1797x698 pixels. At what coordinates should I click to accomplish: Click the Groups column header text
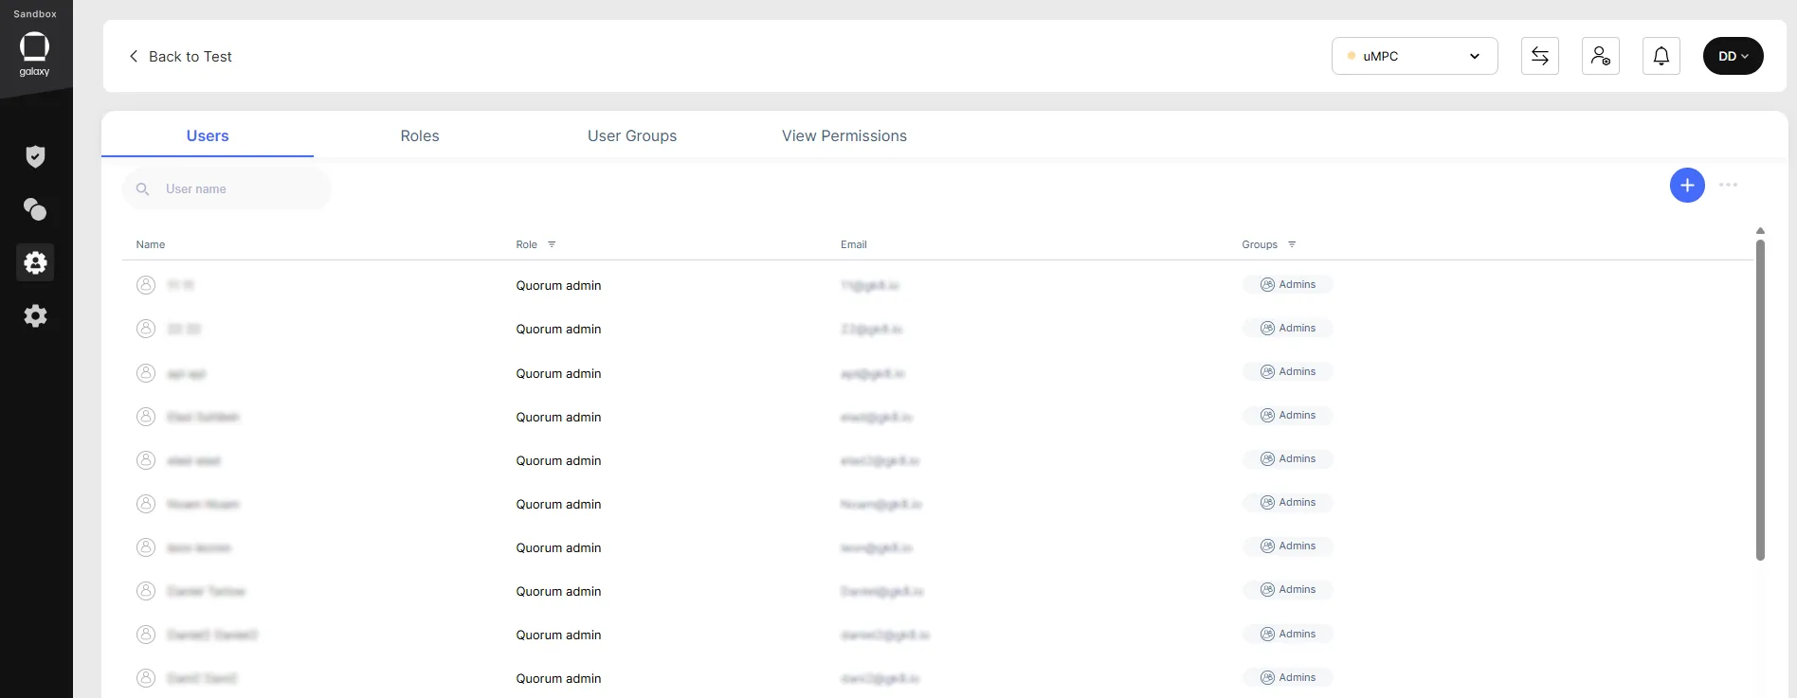pyautogui.click(x=1260, y=244)
